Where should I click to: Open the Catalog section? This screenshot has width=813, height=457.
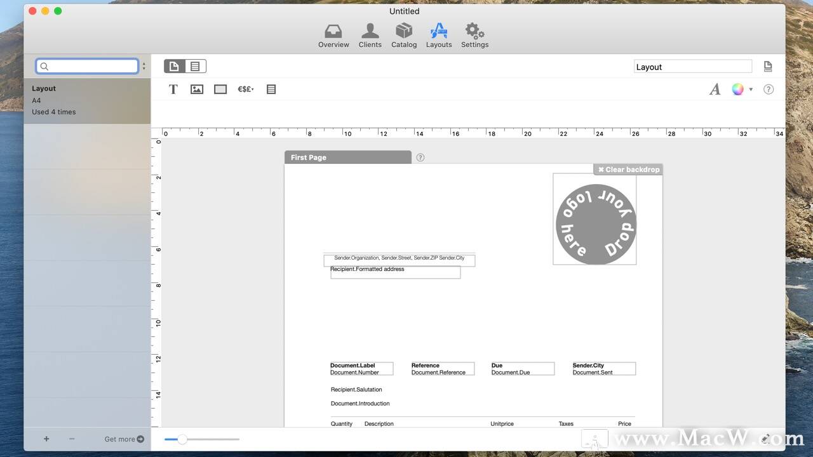(404, 36)
